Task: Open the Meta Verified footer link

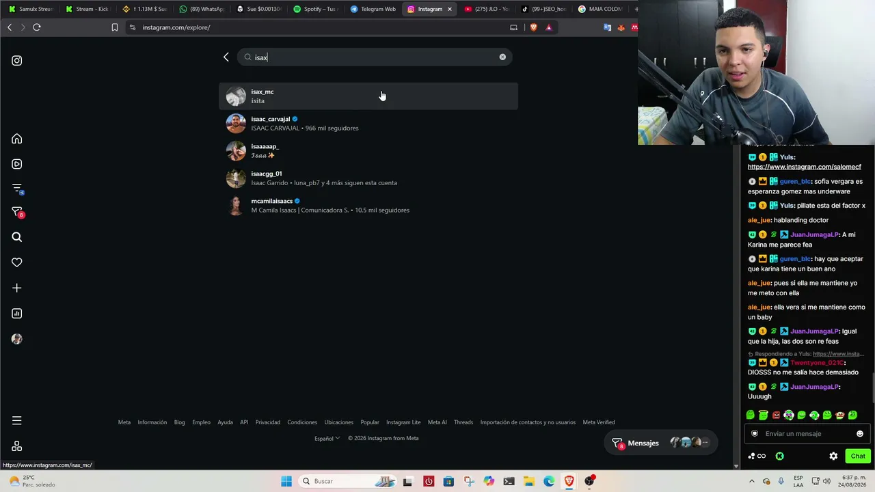Action: (599, 422)
